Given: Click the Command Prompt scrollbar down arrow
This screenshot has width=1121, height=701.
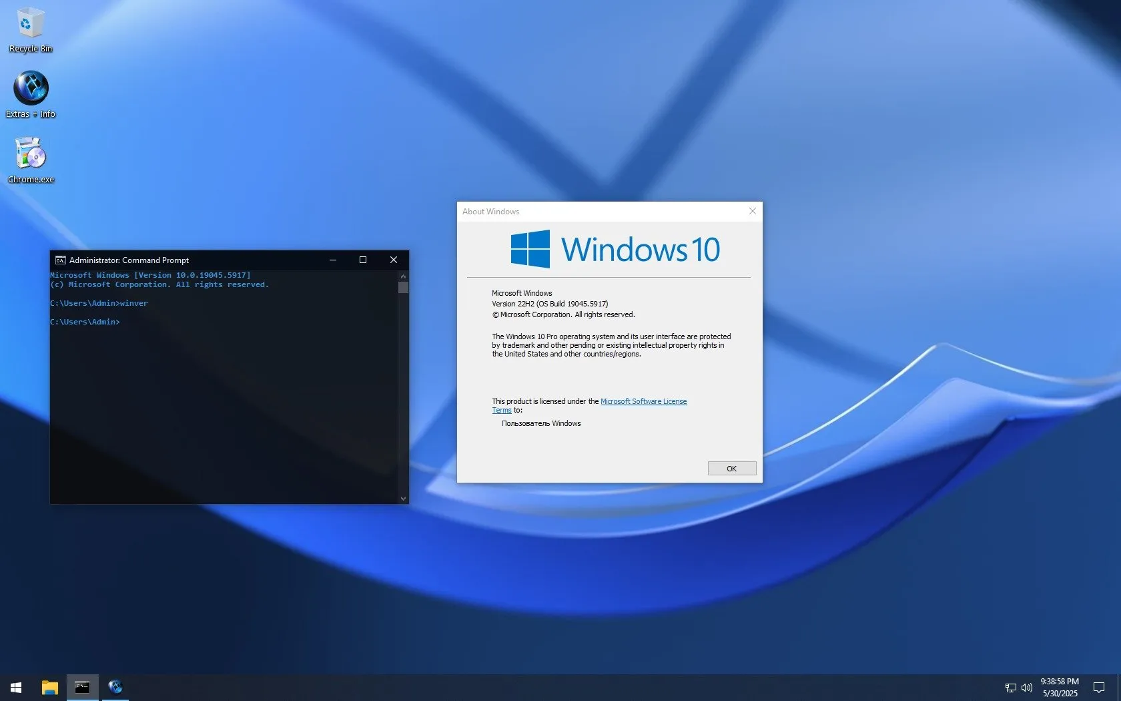Looking at the screenshot, I should tap(402, 498).
